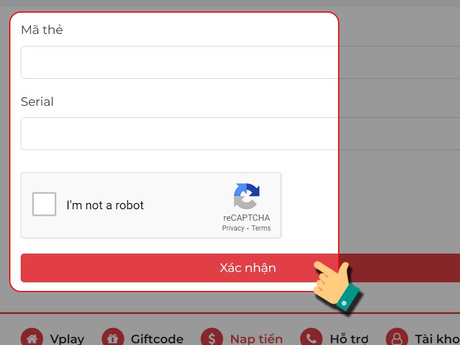Viewport: 460px width, 345px height.
Task: Click the Giftcode gift box icon
Action: 113,337
